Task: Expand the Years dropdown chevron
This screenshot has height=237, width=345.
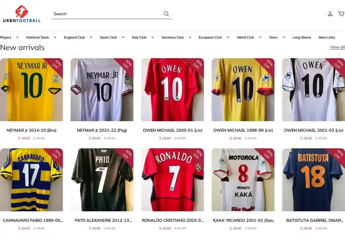Action: (284, 37)
